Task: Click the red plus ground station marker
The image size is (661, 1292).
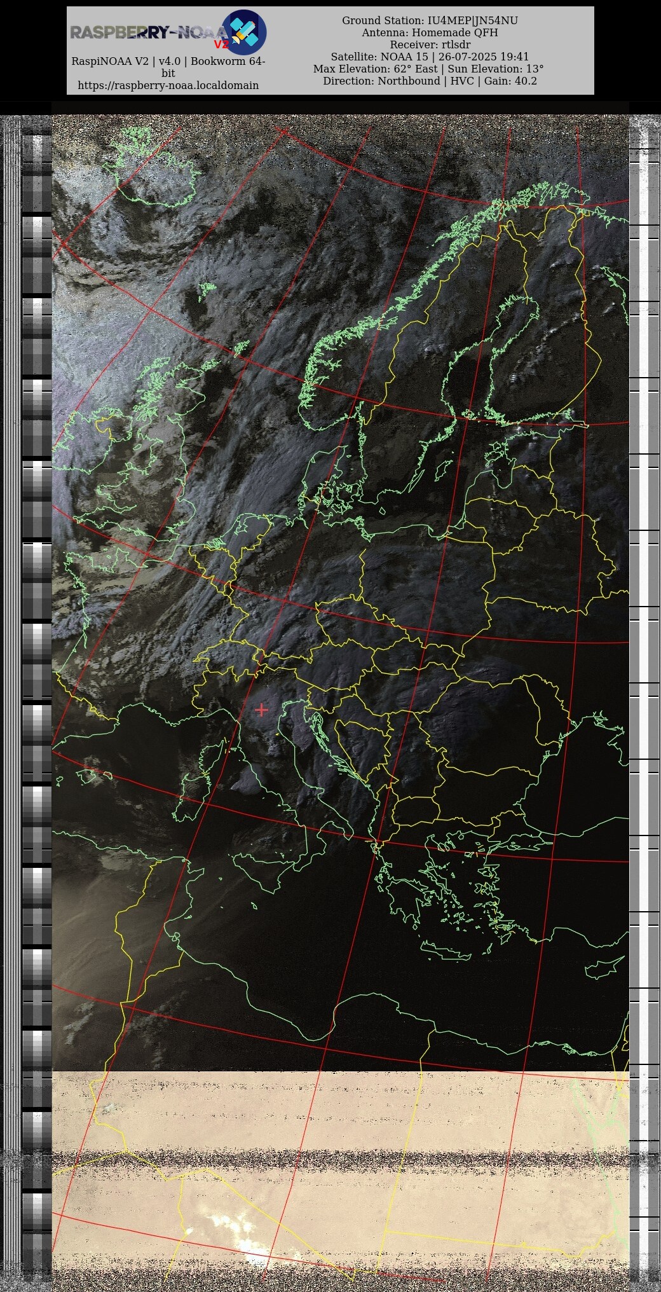Action: (261, 710)
